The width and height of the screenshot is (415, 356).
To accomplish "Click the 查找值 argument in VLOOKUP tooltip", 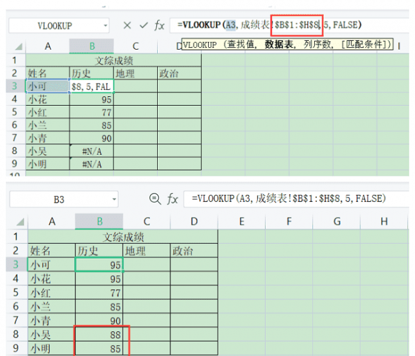I will [x=240, y=45].
